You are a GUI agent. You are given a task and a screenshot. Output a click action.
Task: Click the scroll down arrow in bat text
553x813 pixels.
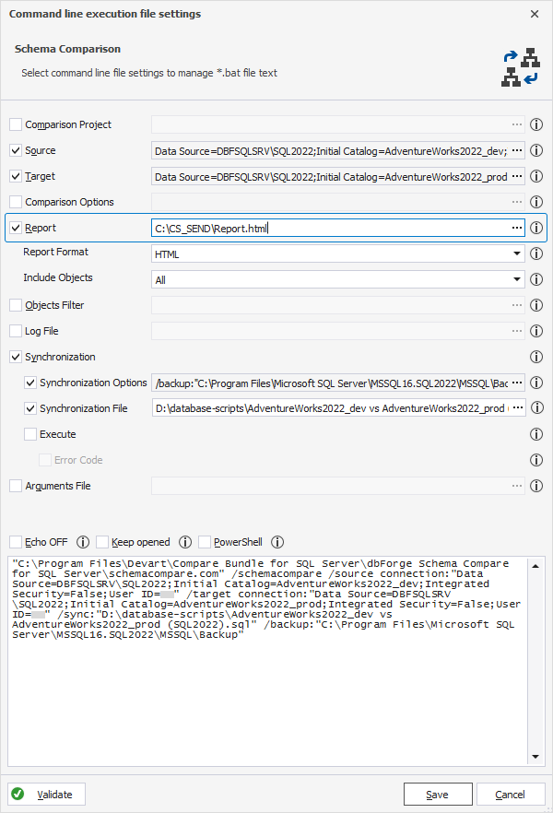535,757
